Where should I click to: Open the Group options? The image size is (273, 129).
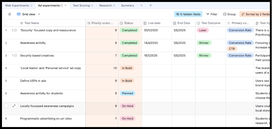(x=229, y=14)
